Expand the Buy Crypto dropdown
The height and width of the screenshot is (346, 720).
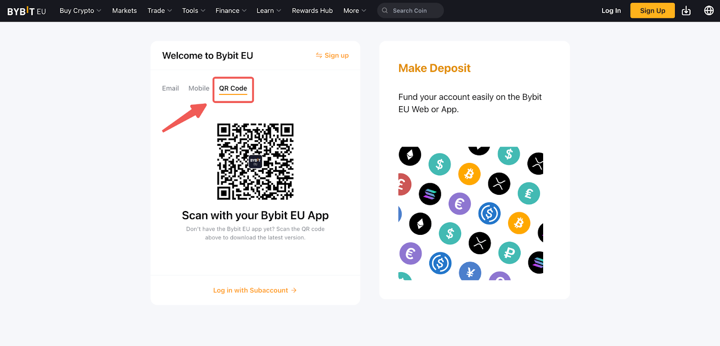coord(80,11)
